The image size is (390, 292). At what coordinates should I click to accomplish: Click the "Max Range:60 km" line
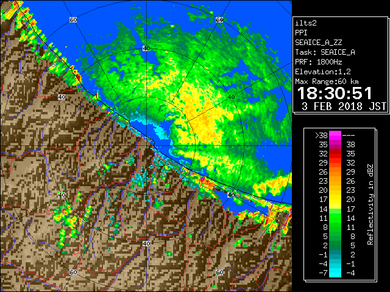[327, 82]
